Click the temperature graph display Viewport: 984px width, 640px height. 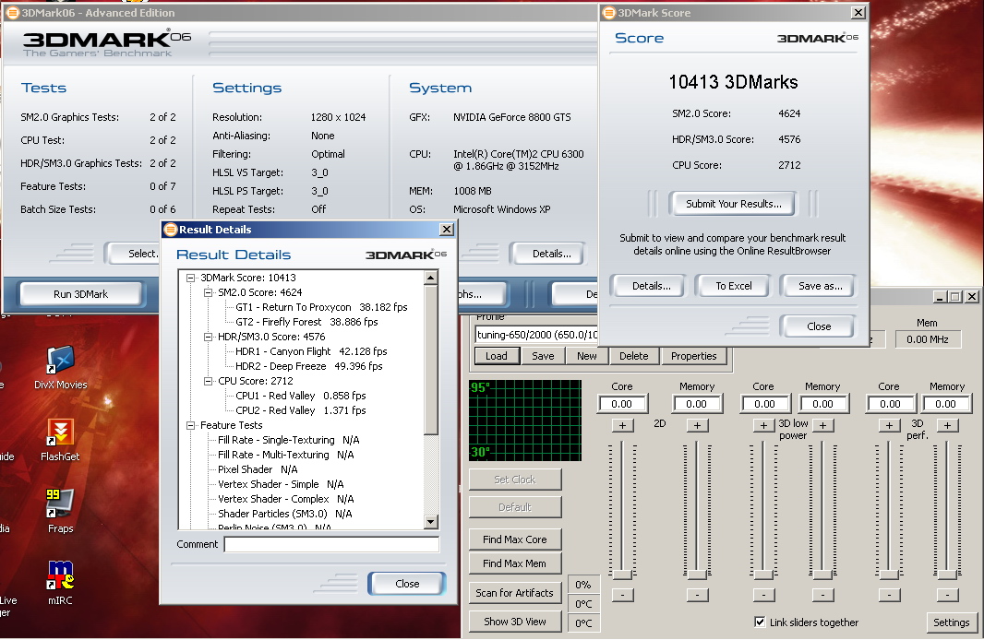coord(525,421)
